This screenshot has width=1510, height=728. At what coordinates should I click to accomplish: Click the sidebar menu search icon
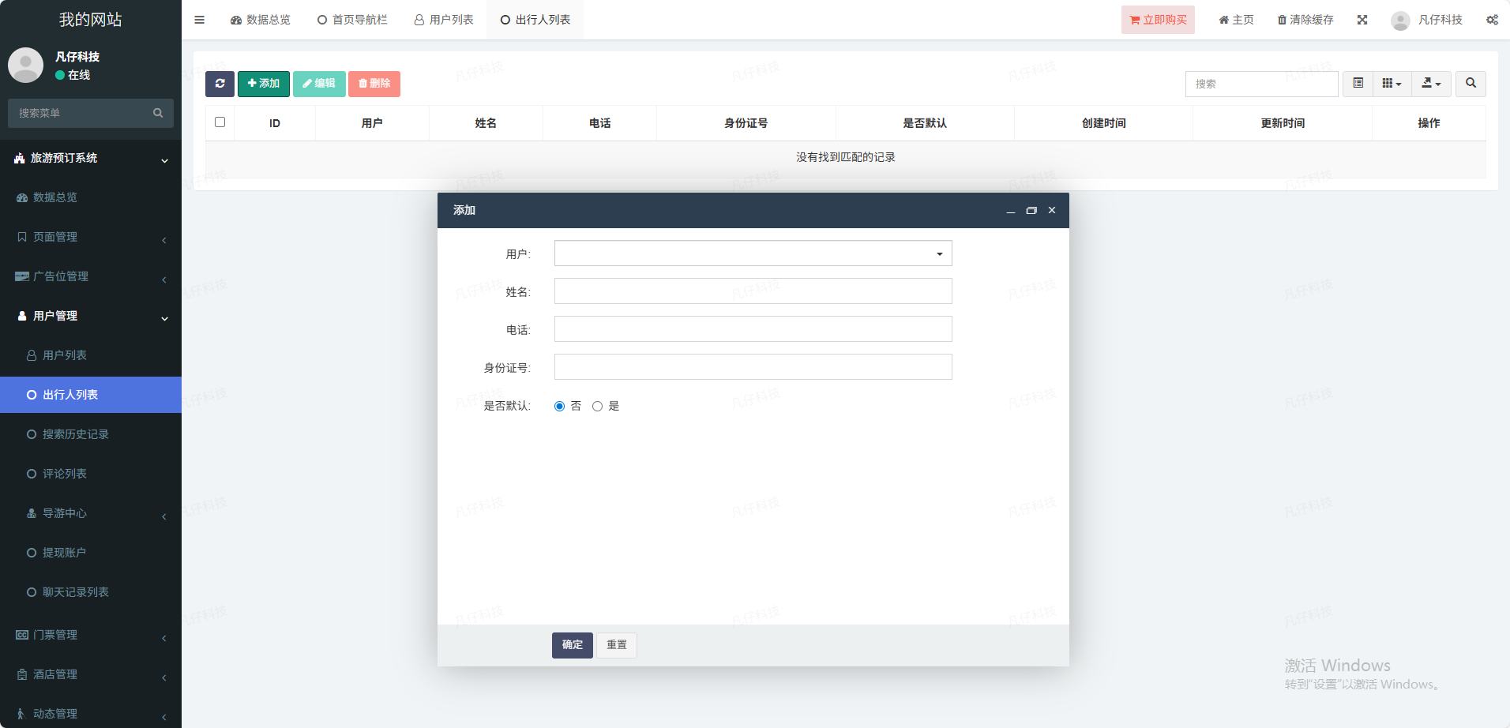(x=158, y=113)
